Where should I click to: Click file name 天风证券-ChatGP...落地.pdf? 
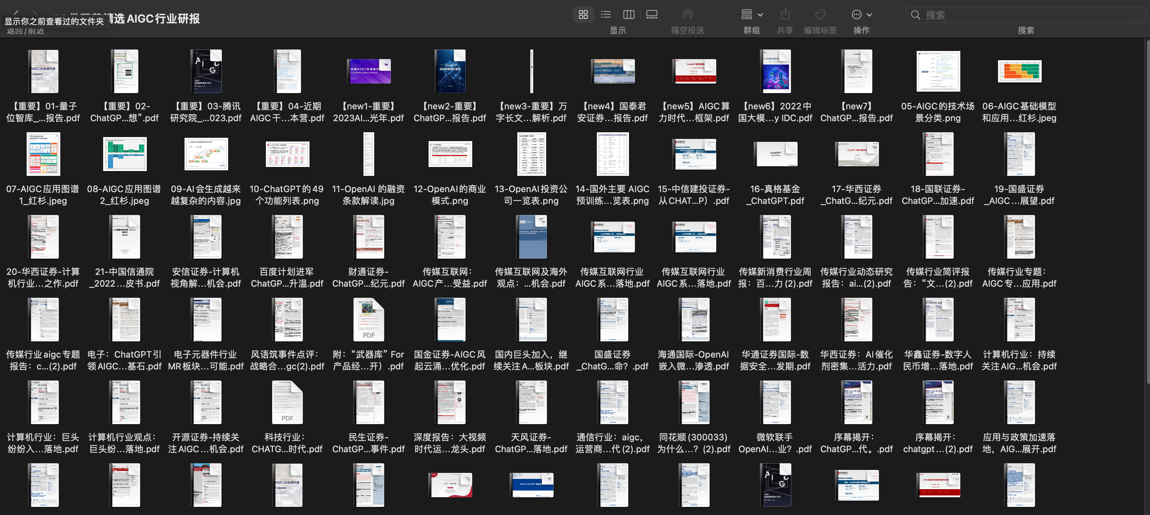pyautogui.click(x=531, y=443)
